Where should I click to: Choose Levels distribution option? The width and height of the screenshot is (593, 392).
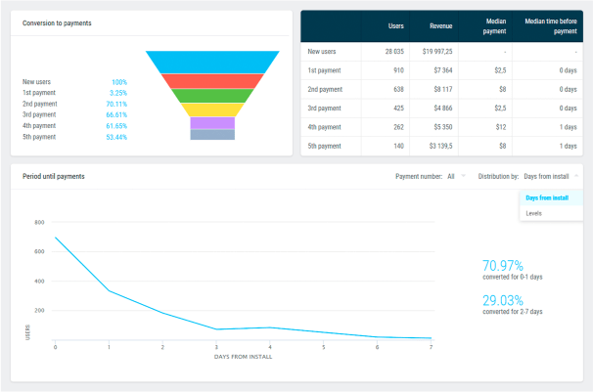click(x=534, y=213)
